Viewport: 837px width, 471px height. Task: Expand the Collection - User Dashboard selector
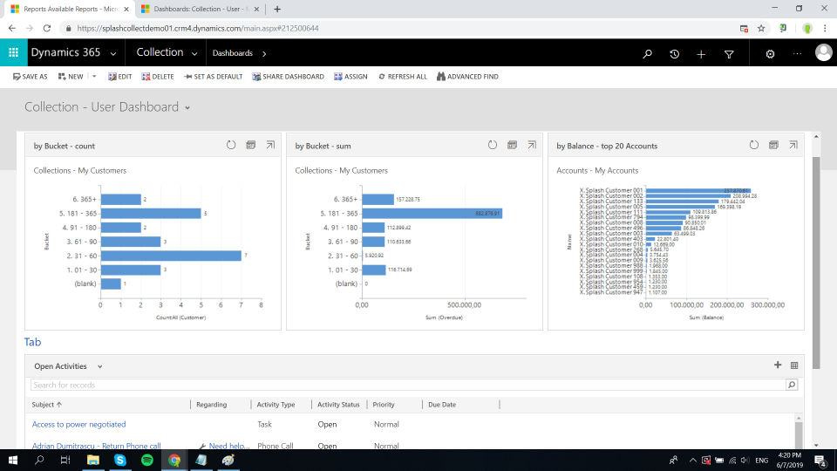pos(187,107)
